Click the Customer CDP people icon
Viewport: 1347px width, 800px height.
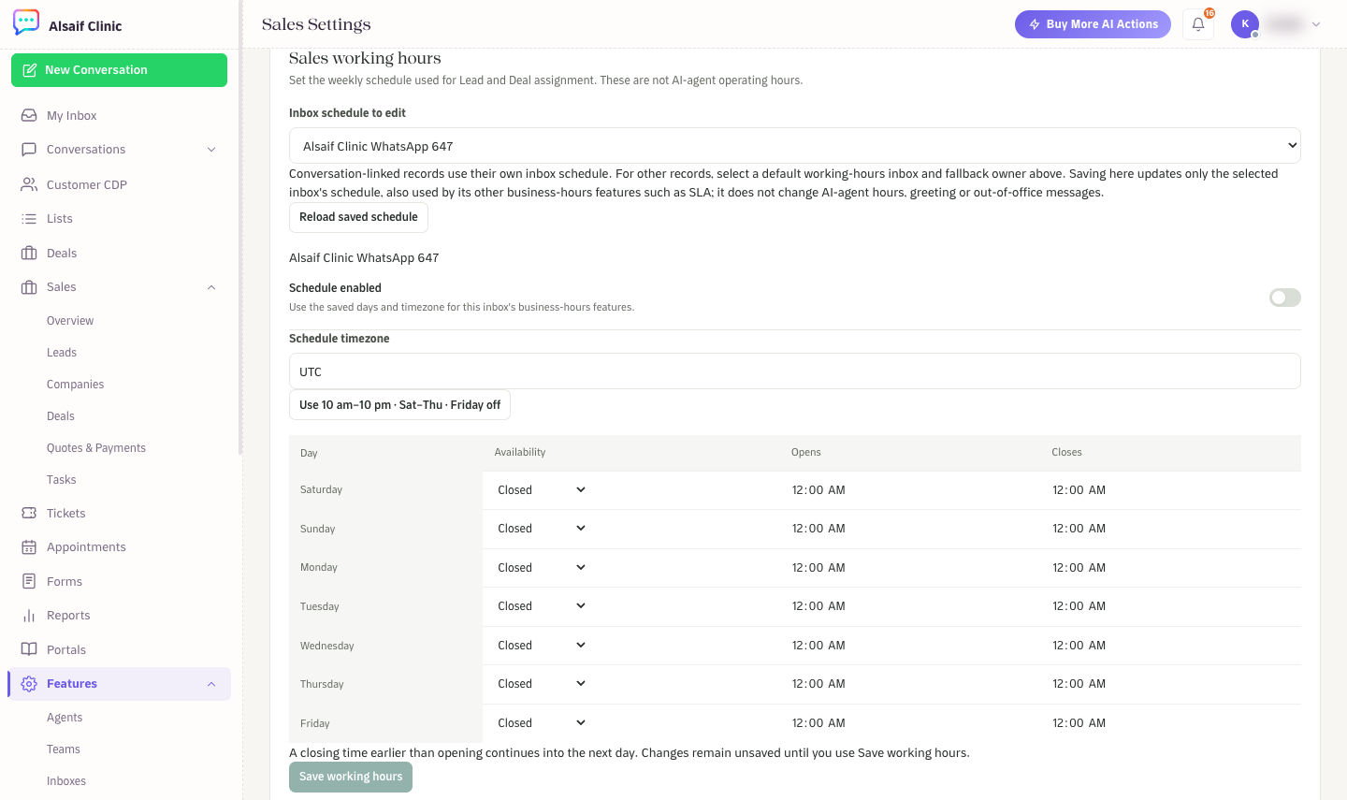(29, 184)
